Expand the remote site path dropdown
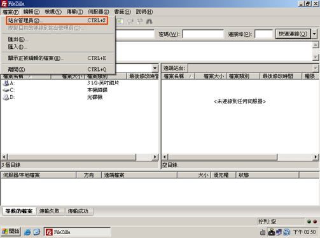 [x=316, y=69]
